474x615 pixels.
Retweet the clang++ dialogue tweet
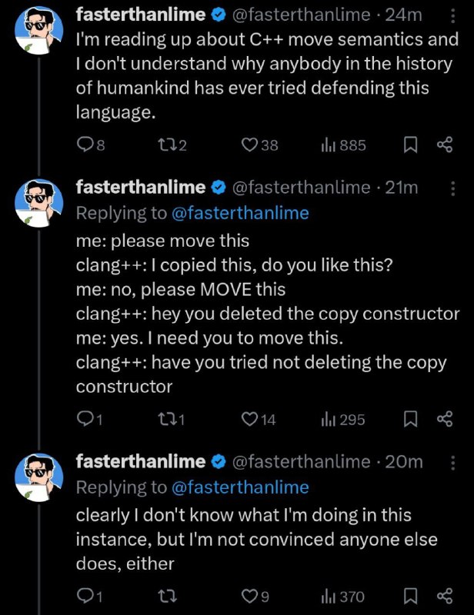[171, 419]
